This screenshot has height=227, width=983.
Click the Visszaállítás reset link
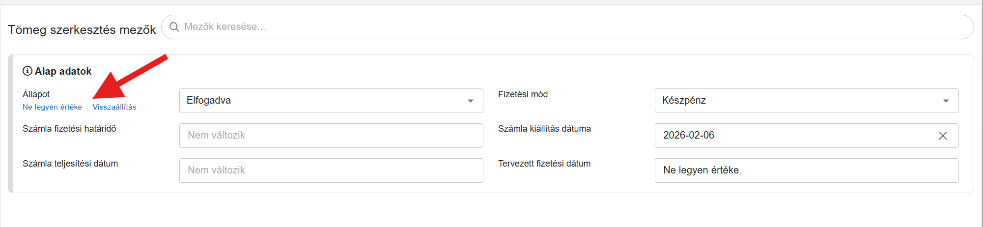point(114,107)
